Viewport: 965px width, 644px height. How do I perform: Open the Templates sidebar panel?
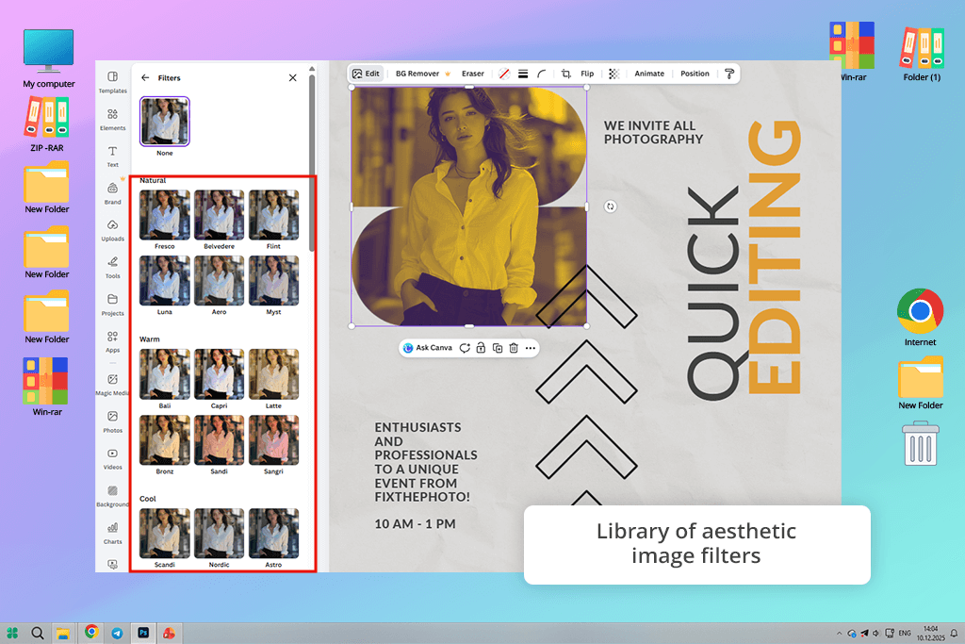click(x=113, y=82)
